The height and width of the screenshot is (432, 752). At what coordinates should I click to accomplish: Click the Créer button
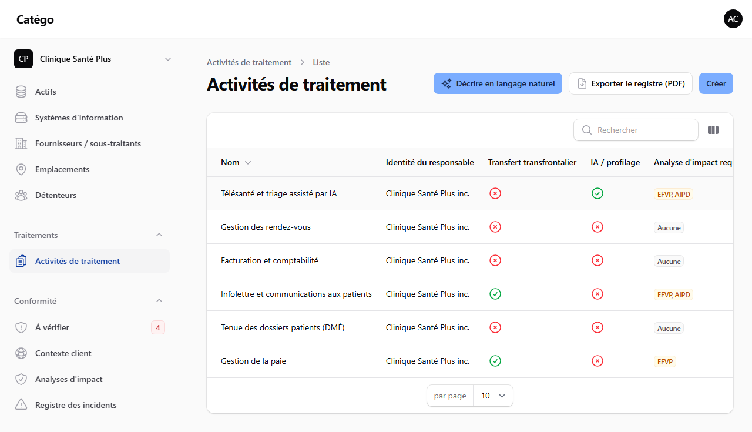click(716, 83)
